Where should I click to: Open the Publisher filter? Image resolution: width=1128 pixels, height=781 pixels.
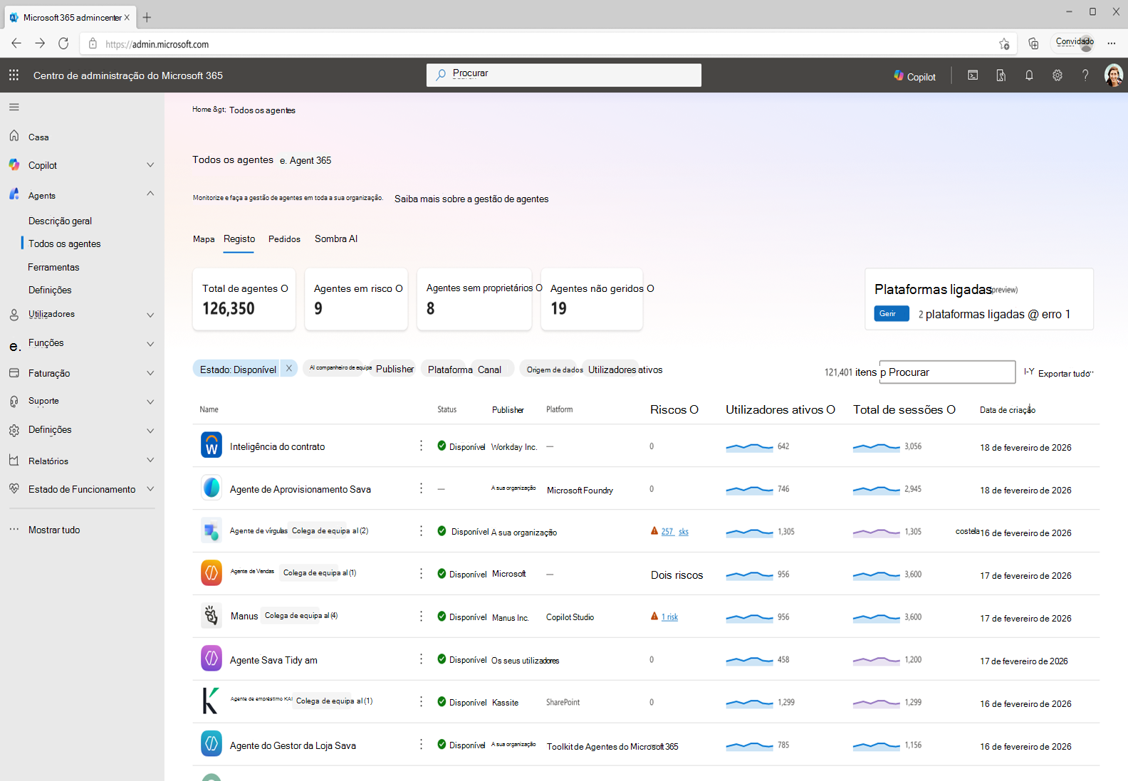395,369
